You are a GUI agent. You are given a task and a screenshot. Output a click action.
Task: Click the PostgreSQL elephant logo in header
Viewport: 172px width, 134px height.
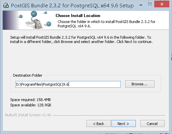[37, 24]
